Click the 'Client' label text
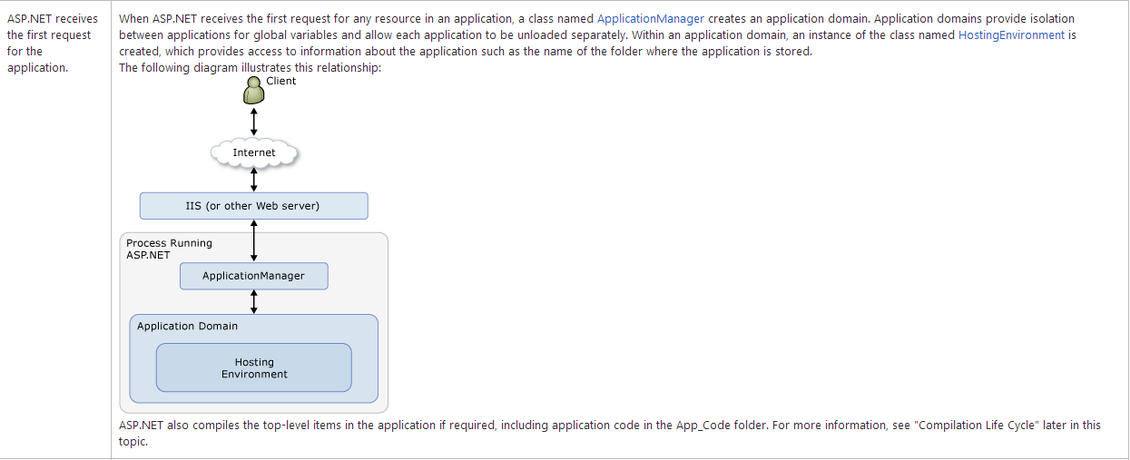 pos(281,81)
